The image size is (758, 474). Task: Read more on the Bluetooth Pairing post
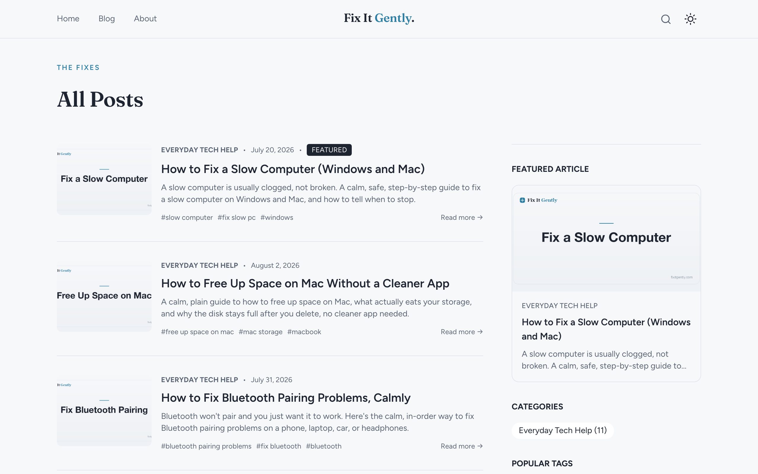click(x=462, y=446)
